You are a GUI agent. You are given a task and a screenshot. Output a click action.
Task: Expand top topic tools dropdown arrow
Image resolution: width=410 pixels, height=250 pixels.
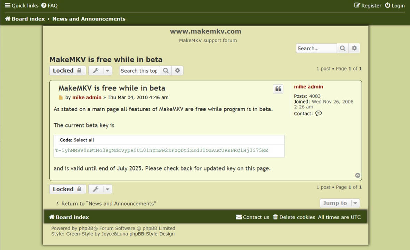click(x=107, y=70)
